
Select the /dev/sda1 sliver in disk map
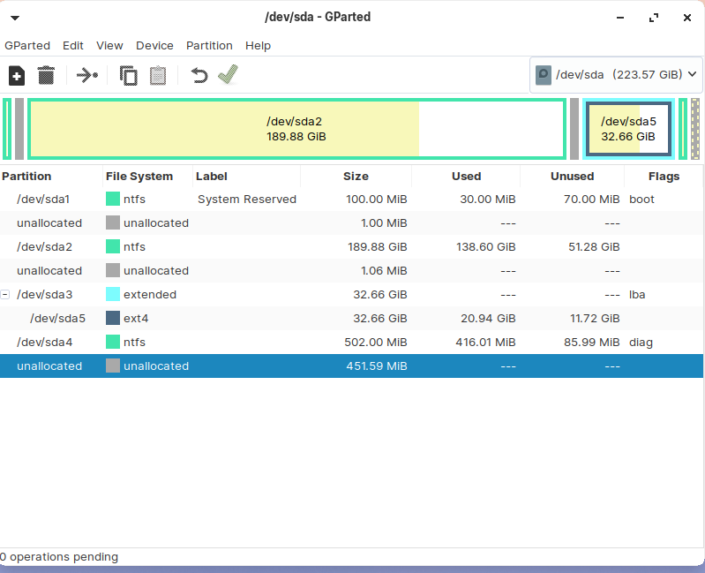click(7, 129)
